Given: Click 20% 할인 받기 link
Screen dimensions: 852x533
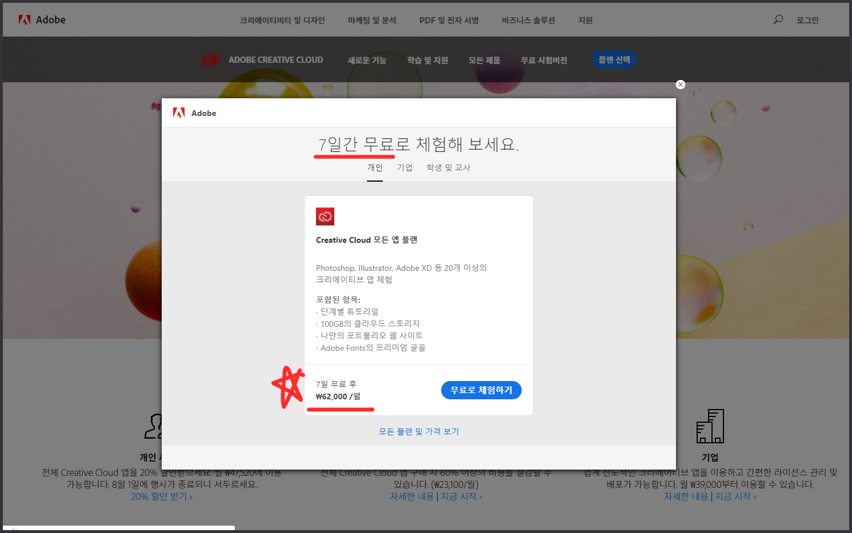Looking at the screenshot, I should coord(162,497).
